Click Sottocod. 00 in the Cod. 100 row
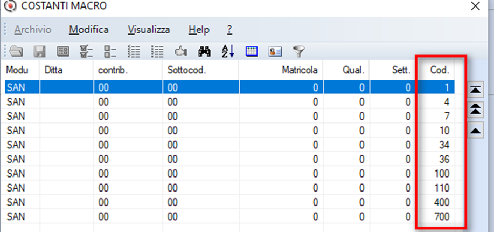The image size is (494, 232). pyautogui.click(x=172, y=173)
